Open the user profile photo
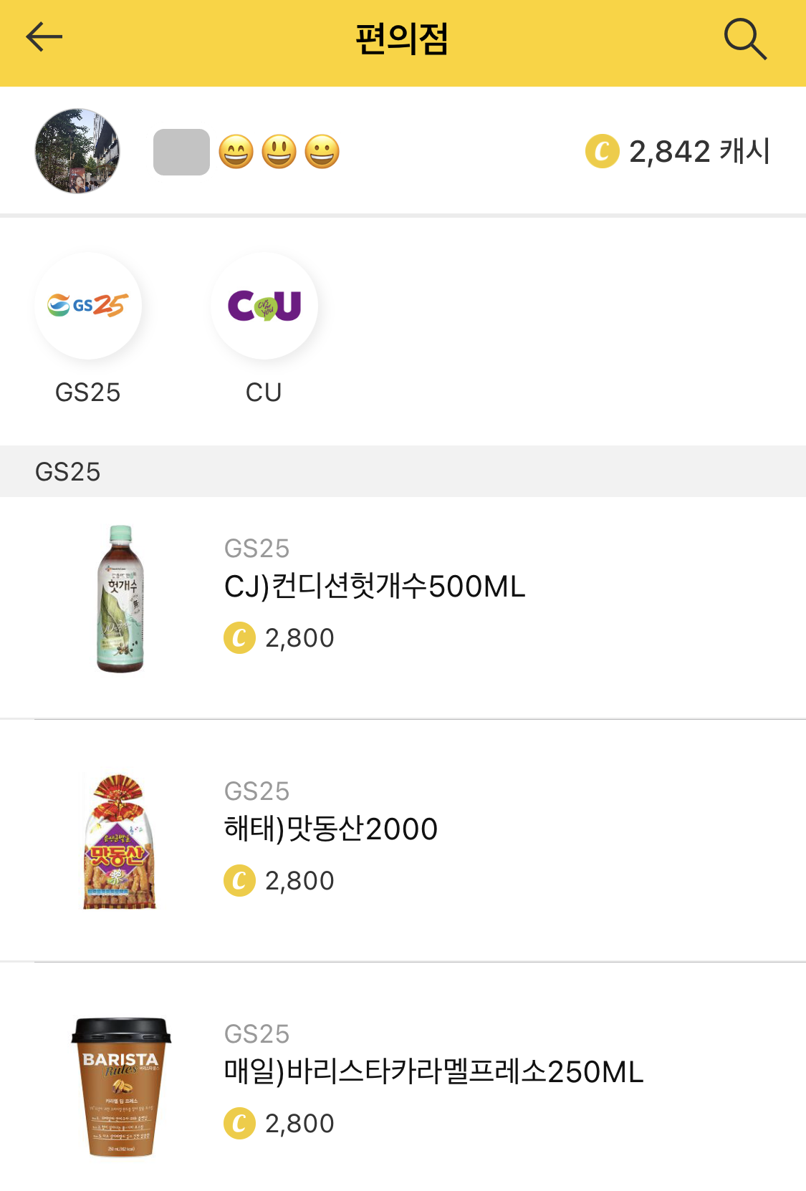The width and height of the screenshot is (806, 1191). (77, 151)
